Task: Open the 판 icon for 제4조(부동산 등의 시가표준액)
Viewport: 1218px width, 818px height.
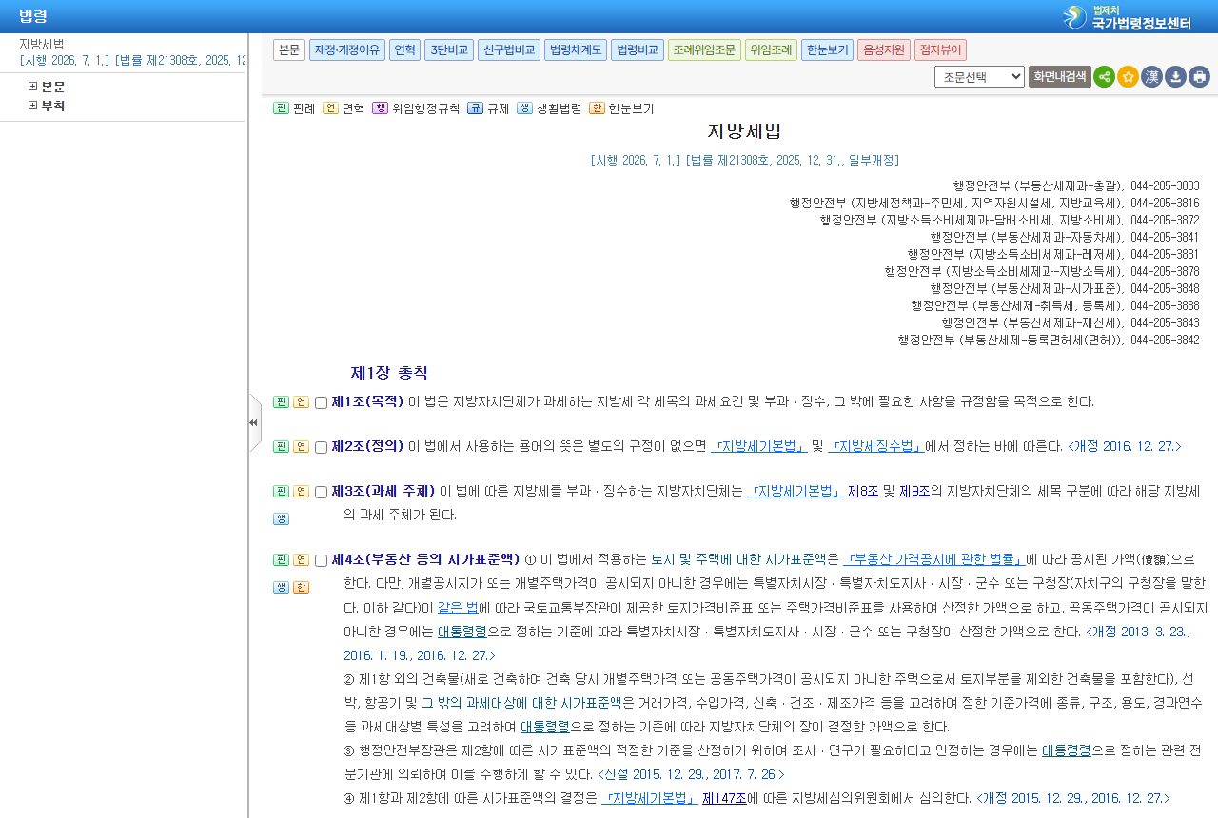Action: pos(281,559)
